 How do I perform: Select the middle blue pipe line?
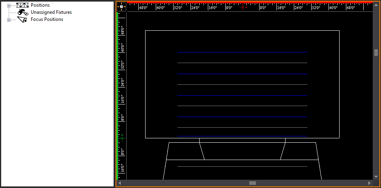242,95
